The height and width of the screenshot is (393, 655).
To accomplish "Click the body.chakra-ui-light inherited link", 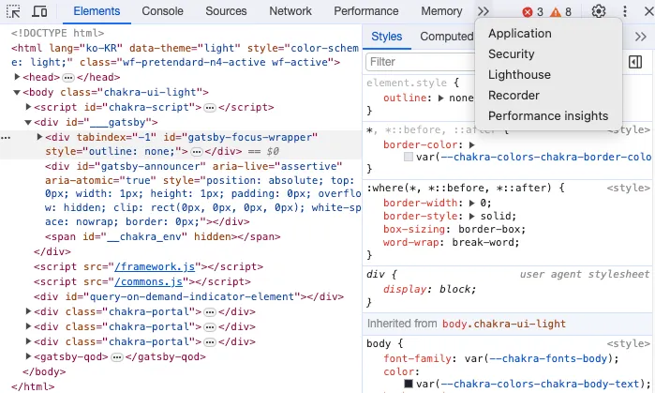I will click(x=504, y=324).
